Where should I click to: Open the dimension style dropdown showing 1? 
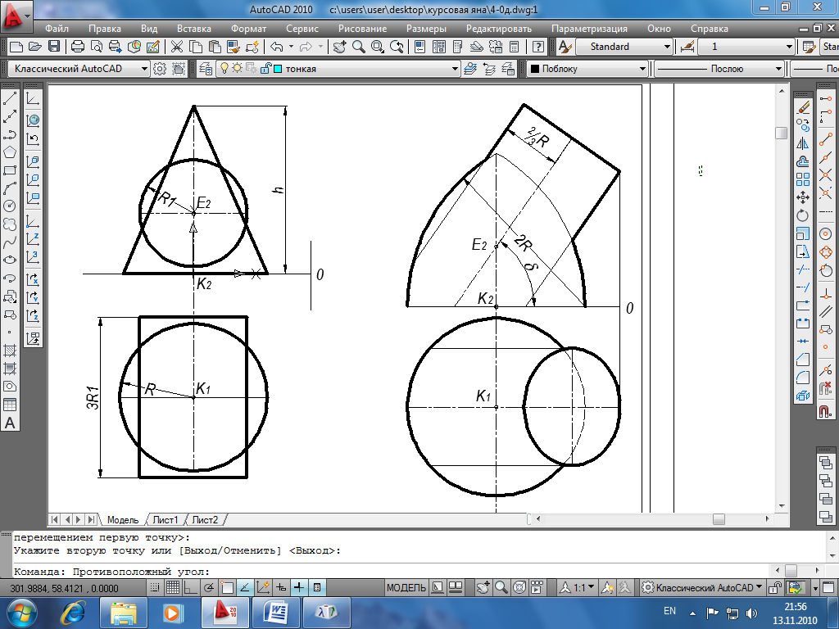coord(746,47)
